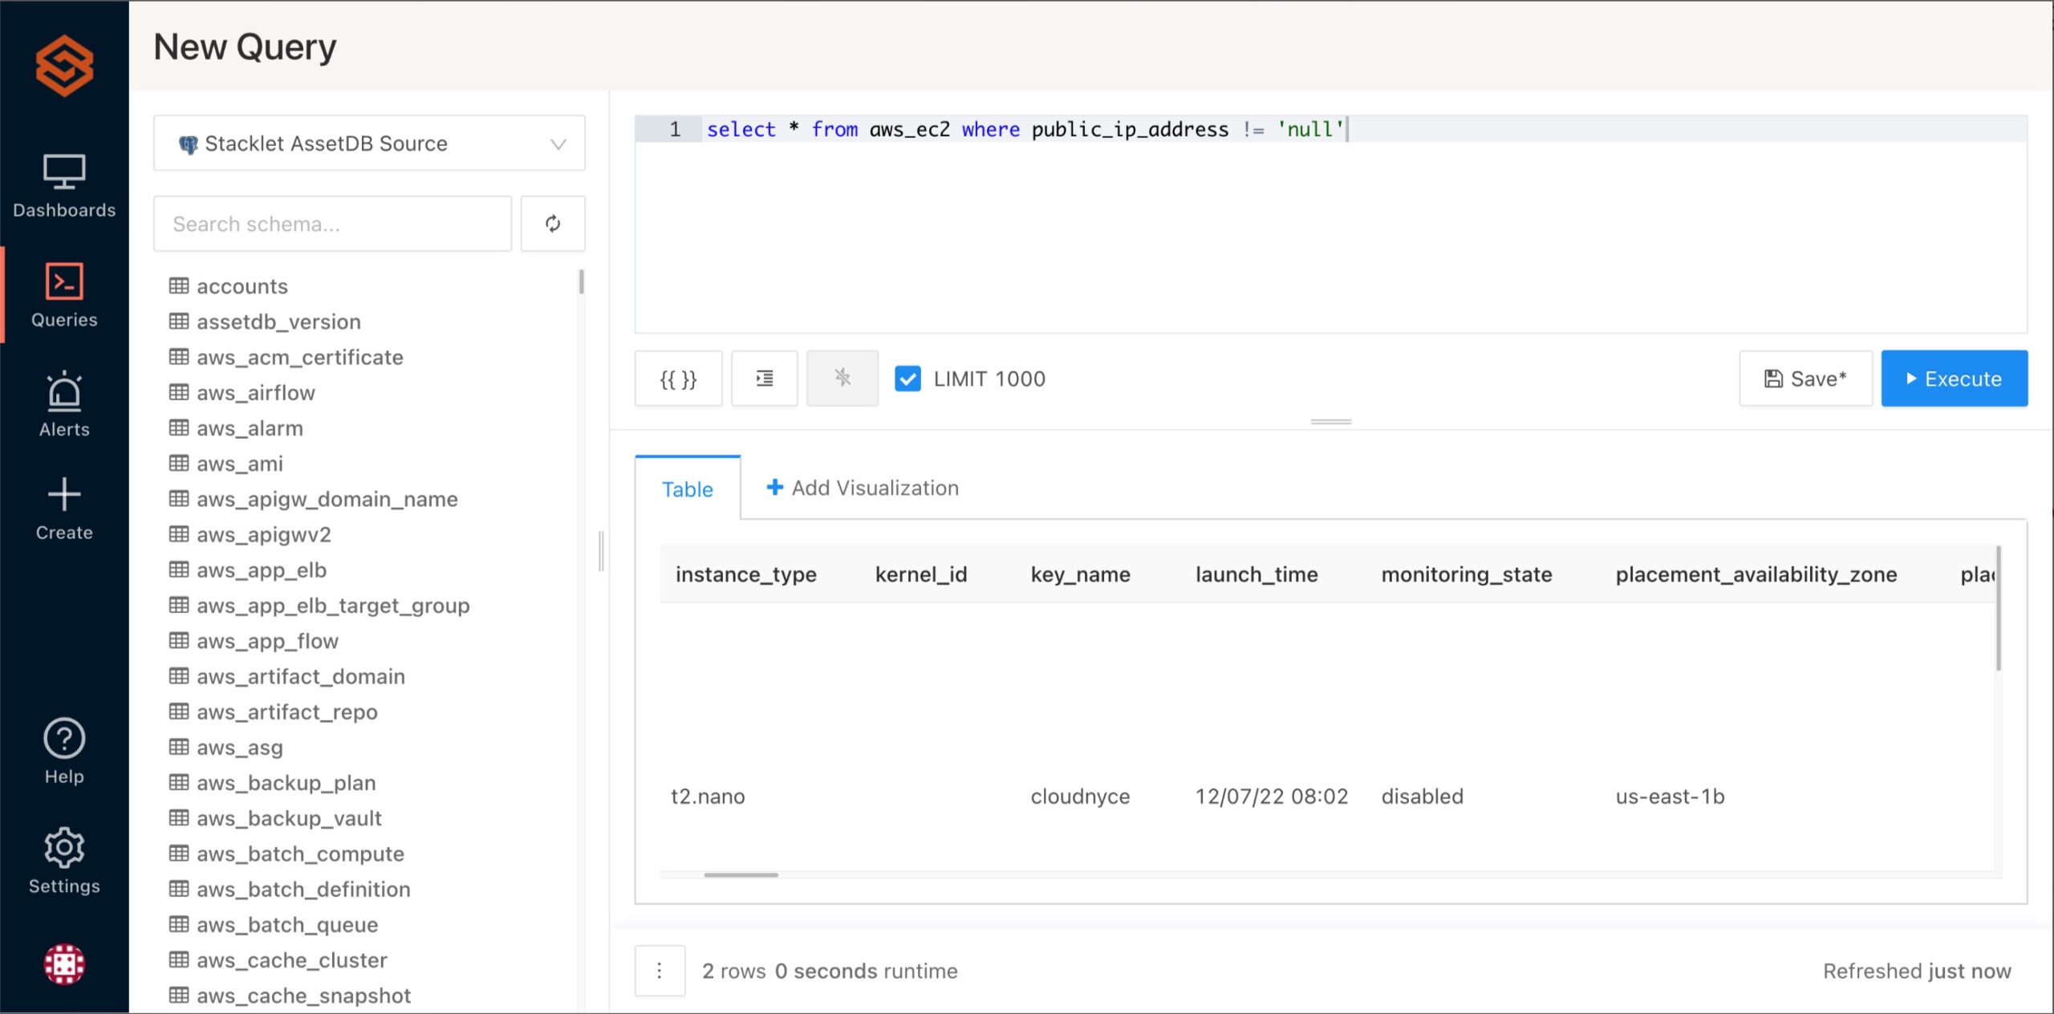
Task: Open the Stacklet AssetDB Source dropdown
Action: coord(368,144)
